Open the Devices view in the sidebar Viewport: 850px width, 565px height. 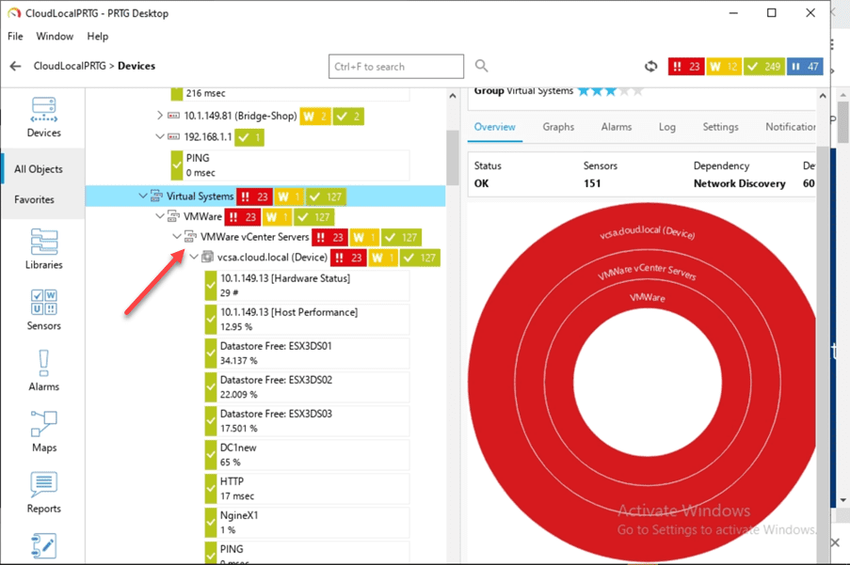click(x=42, y=115)
